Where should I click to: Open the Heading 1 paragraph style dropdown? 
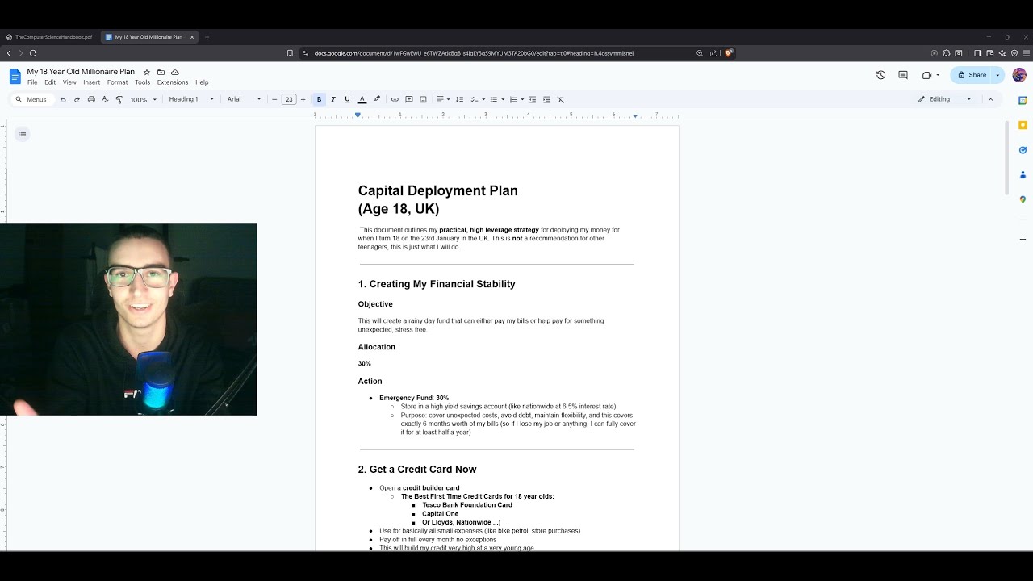tap(191, 99)
